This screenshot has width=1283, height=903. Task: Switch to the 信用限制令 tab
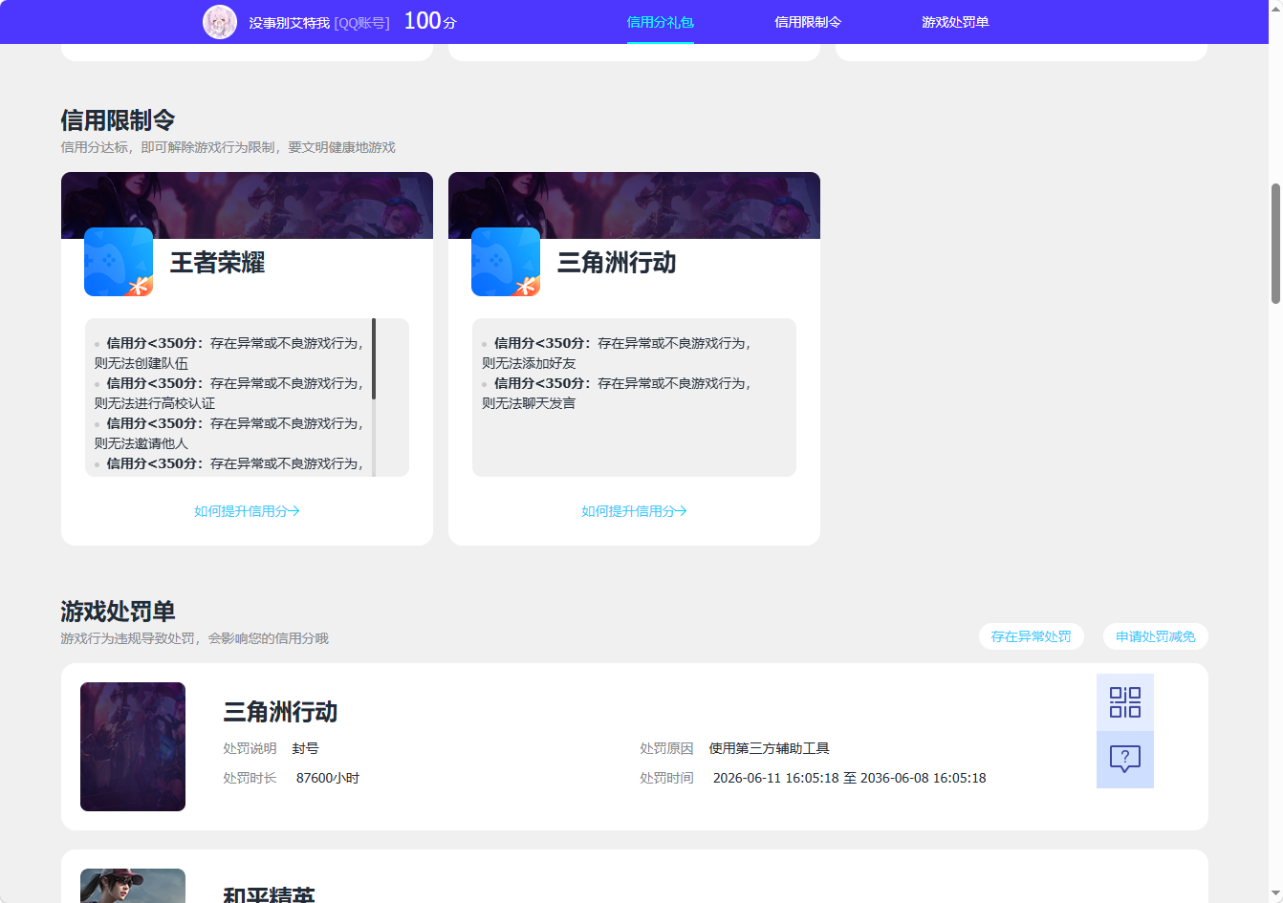point(808,22)
